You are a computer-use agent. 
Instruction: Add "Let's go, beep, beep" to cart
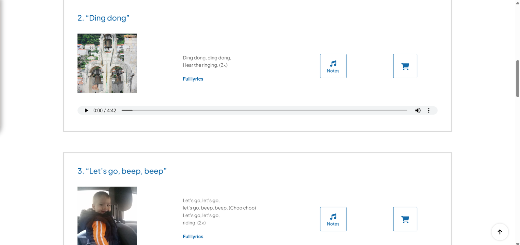(x=405, y=219)
